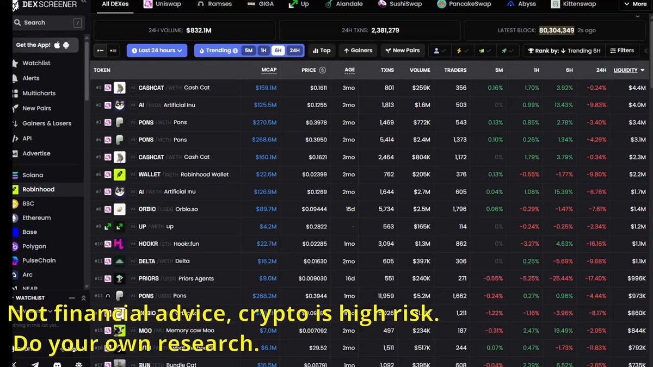This screenshot has height=367, width=653.
Task: Click the Android app download icon
Action: tap(66, 45)
